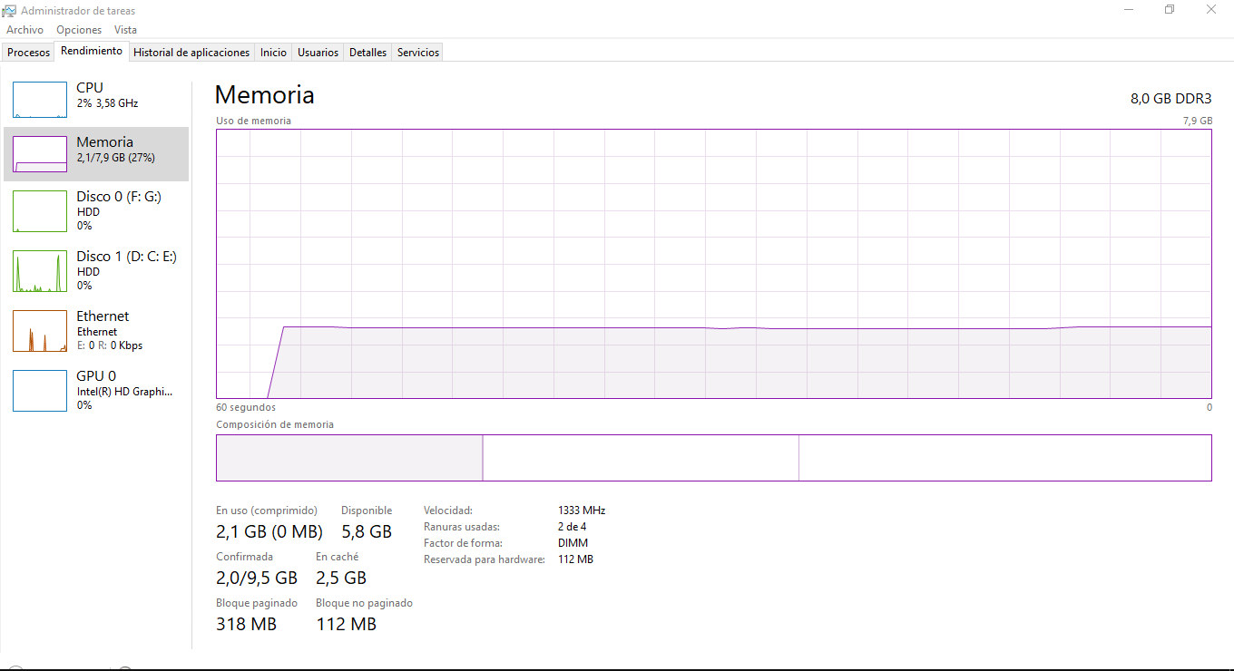This screenshot has height=671, width=1234.
Task: Open the Archivo menu
Action: point(24,30)
